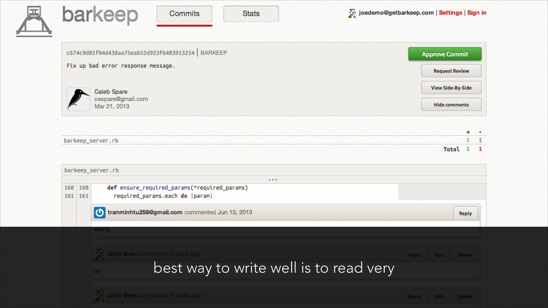Switch to the Stats tab
The height and width of the screenshot is (308, 548).
coord(251,13)
